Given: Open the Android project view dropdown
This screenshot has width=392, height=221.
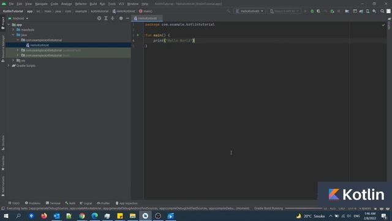Looking at the screenshot, I should pos(18,18).
